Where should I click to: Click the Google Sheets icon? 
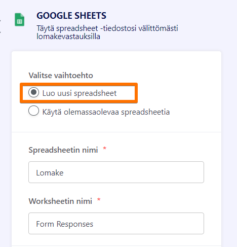pos(19,20)
